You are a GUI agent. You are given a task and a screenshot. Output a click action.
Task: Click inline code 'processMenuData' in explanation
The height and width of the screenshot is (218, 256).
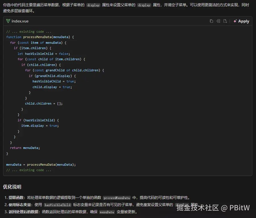tap(117, 198)
